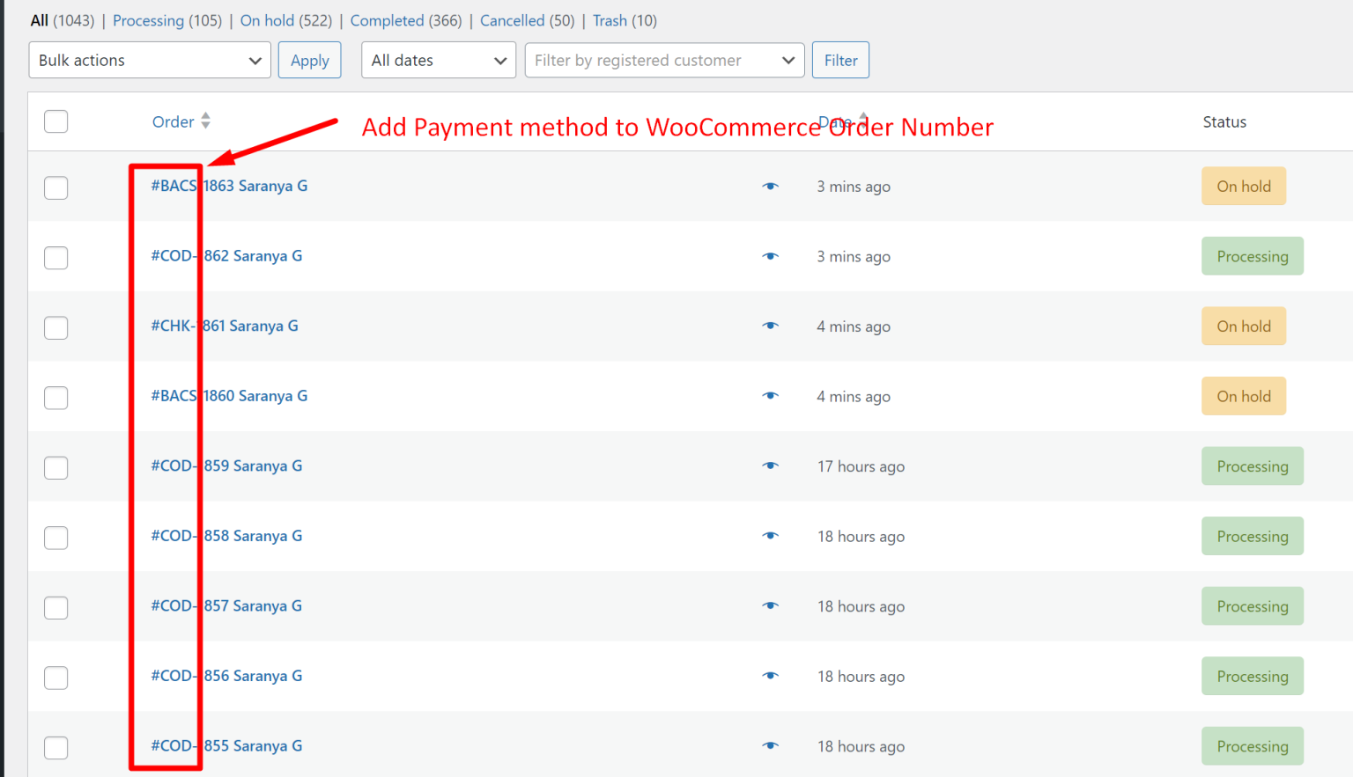Viewport: 1353px width, 777px height.
Task: Preview order #BACS-1863 with the eye icon
Action: point(771,186)
